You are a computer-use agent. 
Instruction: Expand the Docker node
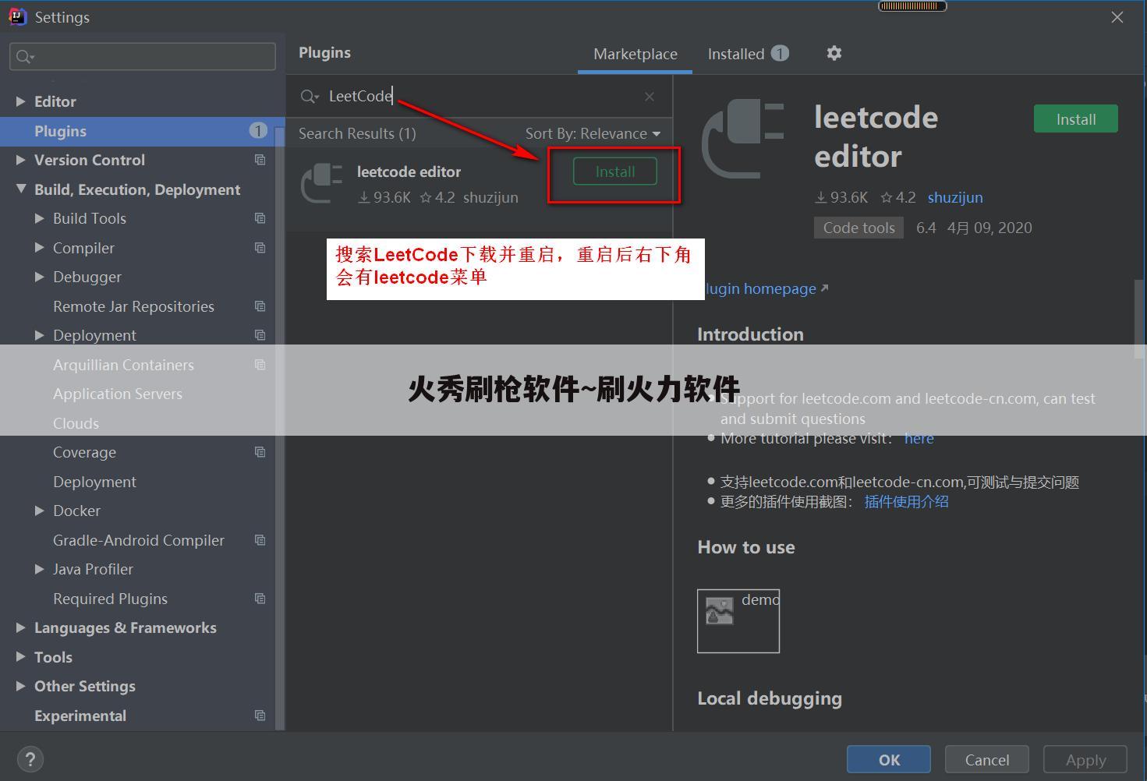tap(39, 511)
